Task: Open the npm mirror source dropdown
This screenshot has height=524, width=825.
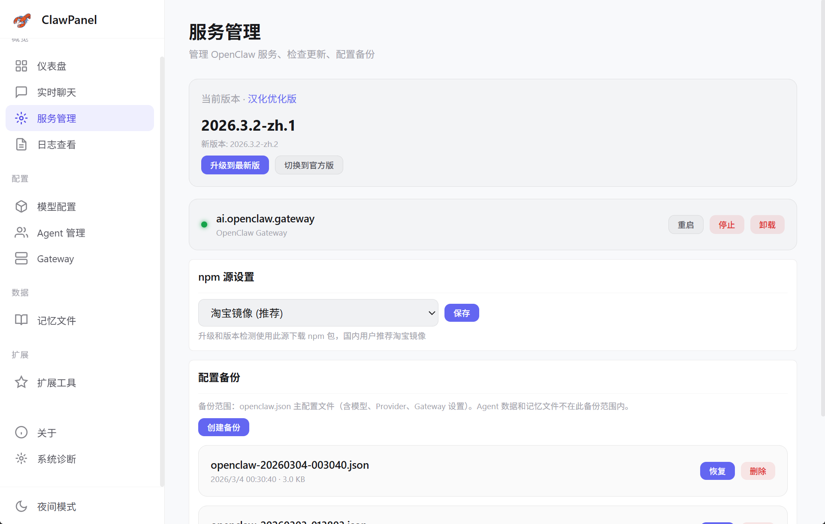Action: [x=318, y=313]
